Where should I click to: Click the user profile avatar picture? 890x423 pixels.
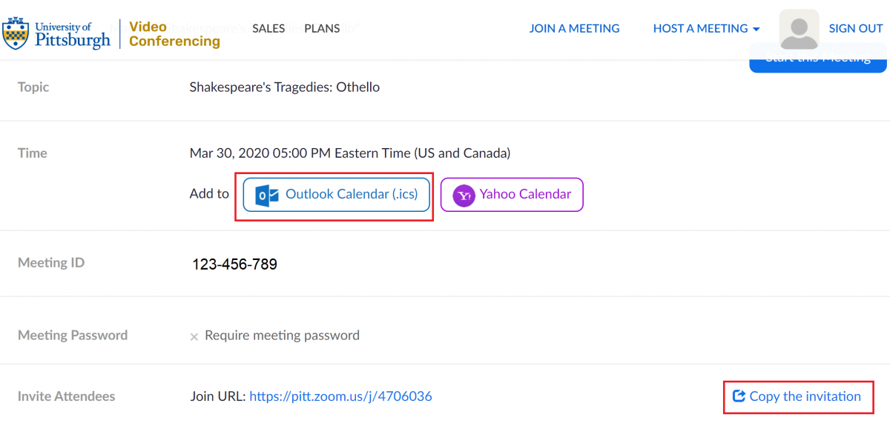799,29
